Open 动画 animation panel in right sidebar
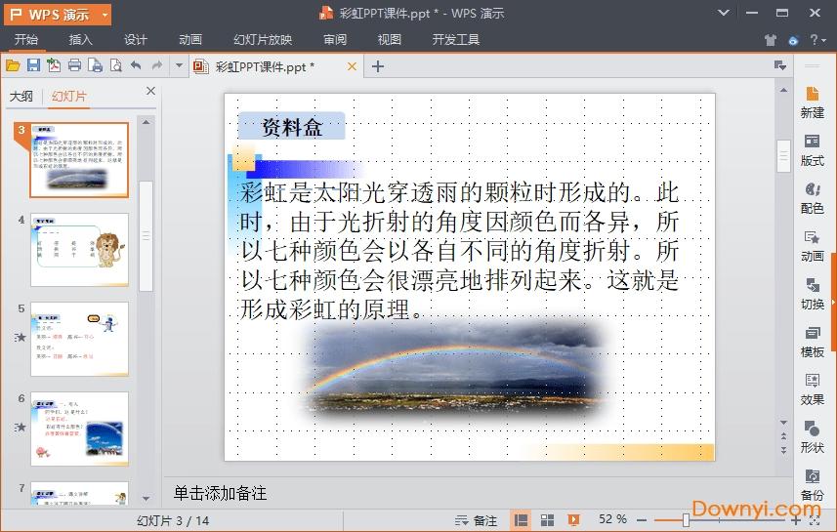The height and width of the screenshot is (532, 837). [x=812, y=246]
